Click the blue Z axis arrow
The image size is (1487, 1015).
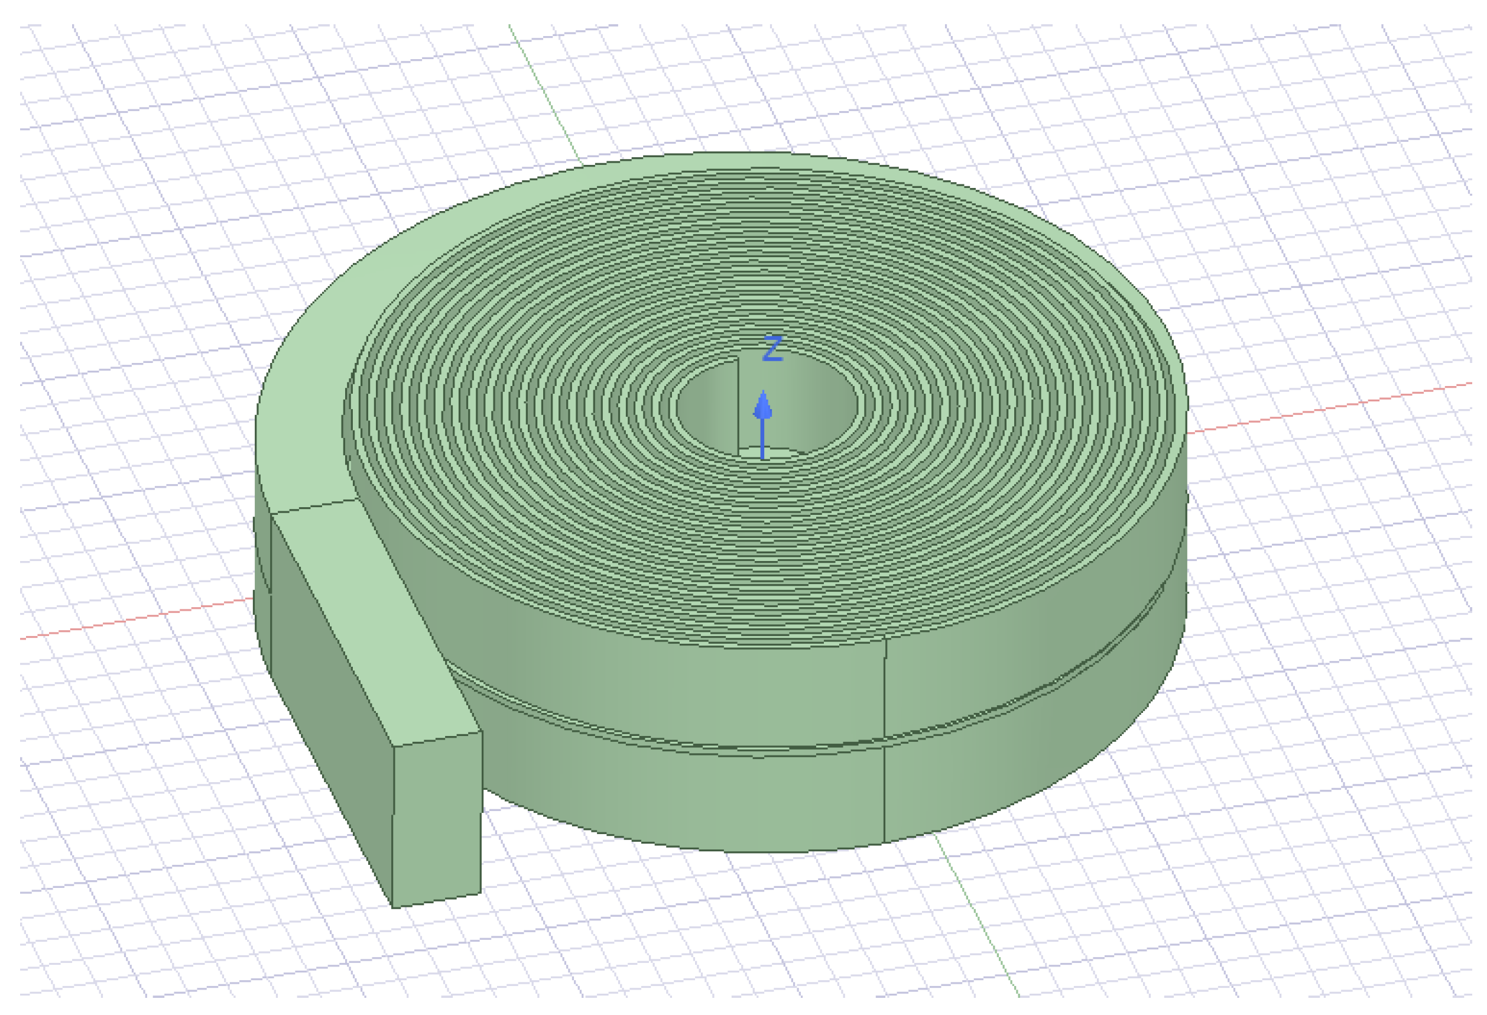pos(762,424)
